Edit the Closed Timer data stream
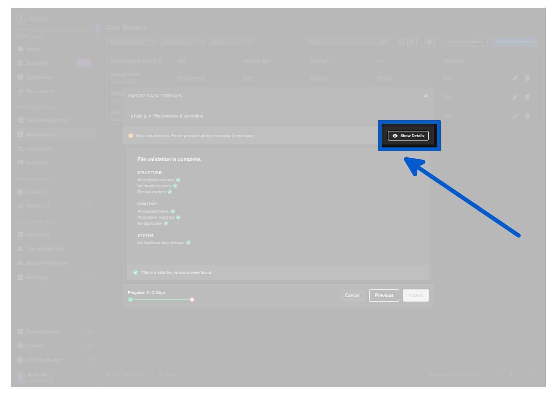This screenshot has height=395, width=557. pyautogui.click(x=515, y=78)
